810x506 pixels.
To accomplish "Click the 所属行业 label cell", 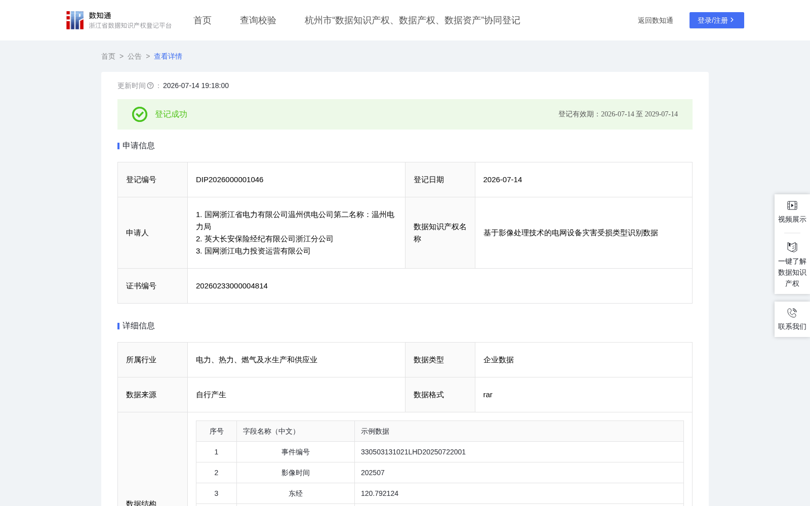I will 153,360.
